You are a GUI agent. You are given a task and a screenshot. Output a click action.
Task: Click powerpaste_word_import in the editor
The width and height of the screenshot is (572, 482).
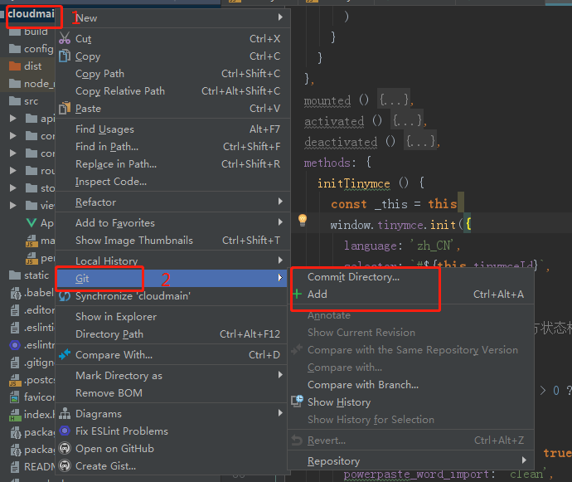[x=416, y=474]
